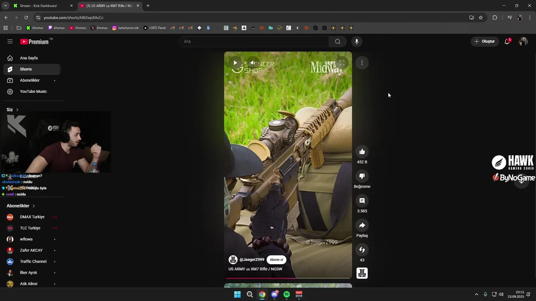The image size is (536, 301).
Task: Open Abonelikler in the sidebar
Action: (x=32, y=80)
